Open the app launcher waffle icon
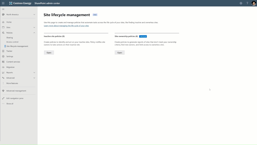The width and height of the screenshot is (257, 145). [3, 3]
